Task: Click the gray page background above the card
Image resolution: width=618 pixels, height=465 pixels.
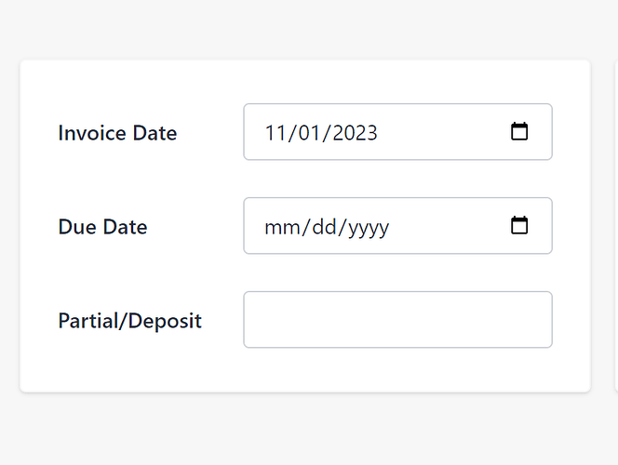Action: coord(305,28)
